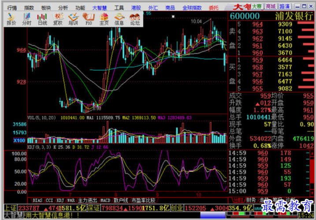Open the 港股 menu
316x220 pixels.
click(x=136, y=8)
